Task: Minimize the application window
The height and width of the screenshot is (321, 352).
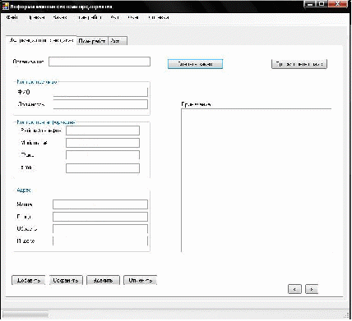Action: coord(310,4)
